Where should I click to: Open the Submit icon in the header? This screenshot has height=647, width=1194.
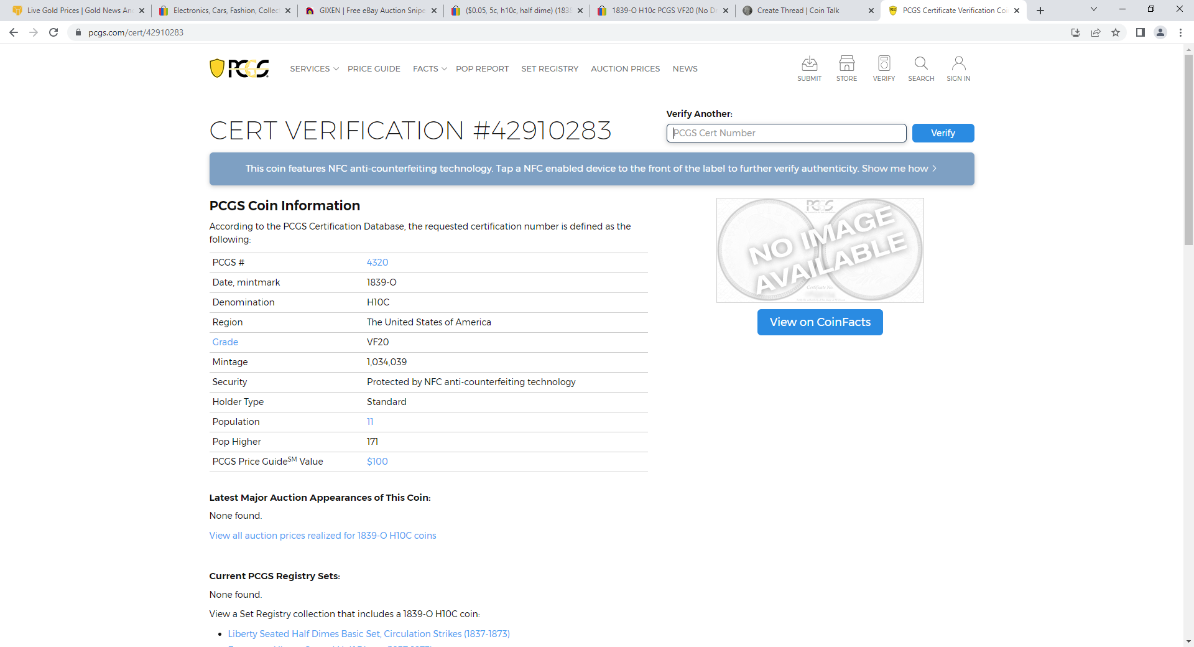click(x=809, y=68)
